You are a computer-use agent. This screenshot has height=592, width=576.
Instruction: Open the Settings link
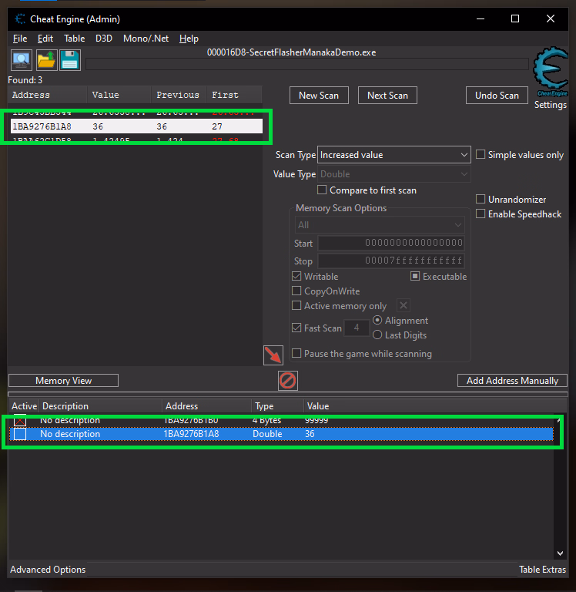[551, 105]
